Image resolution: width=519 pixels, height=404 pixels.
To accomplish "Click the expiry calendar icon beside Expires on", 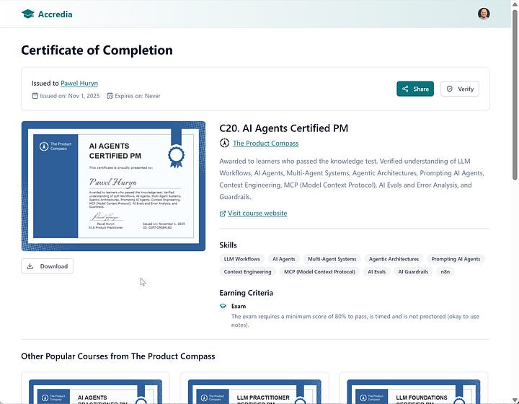I will click(110, 96).
